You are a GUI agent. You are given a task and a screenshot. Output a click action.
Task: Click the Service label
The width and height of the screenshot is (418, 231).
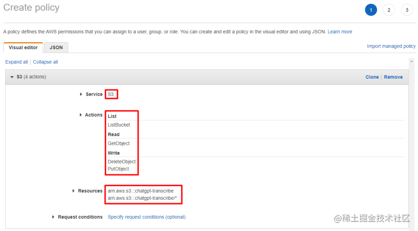[x=94, y=94]
